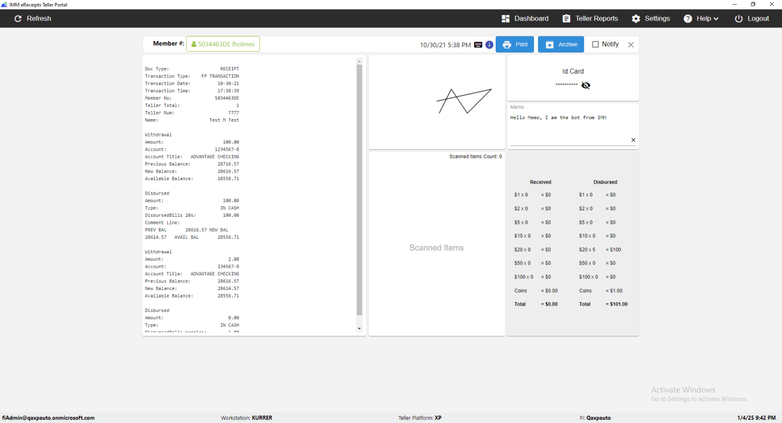Open Settings from top bar
782x423 pixels.
pyautogui.click(x=651, y=19)
